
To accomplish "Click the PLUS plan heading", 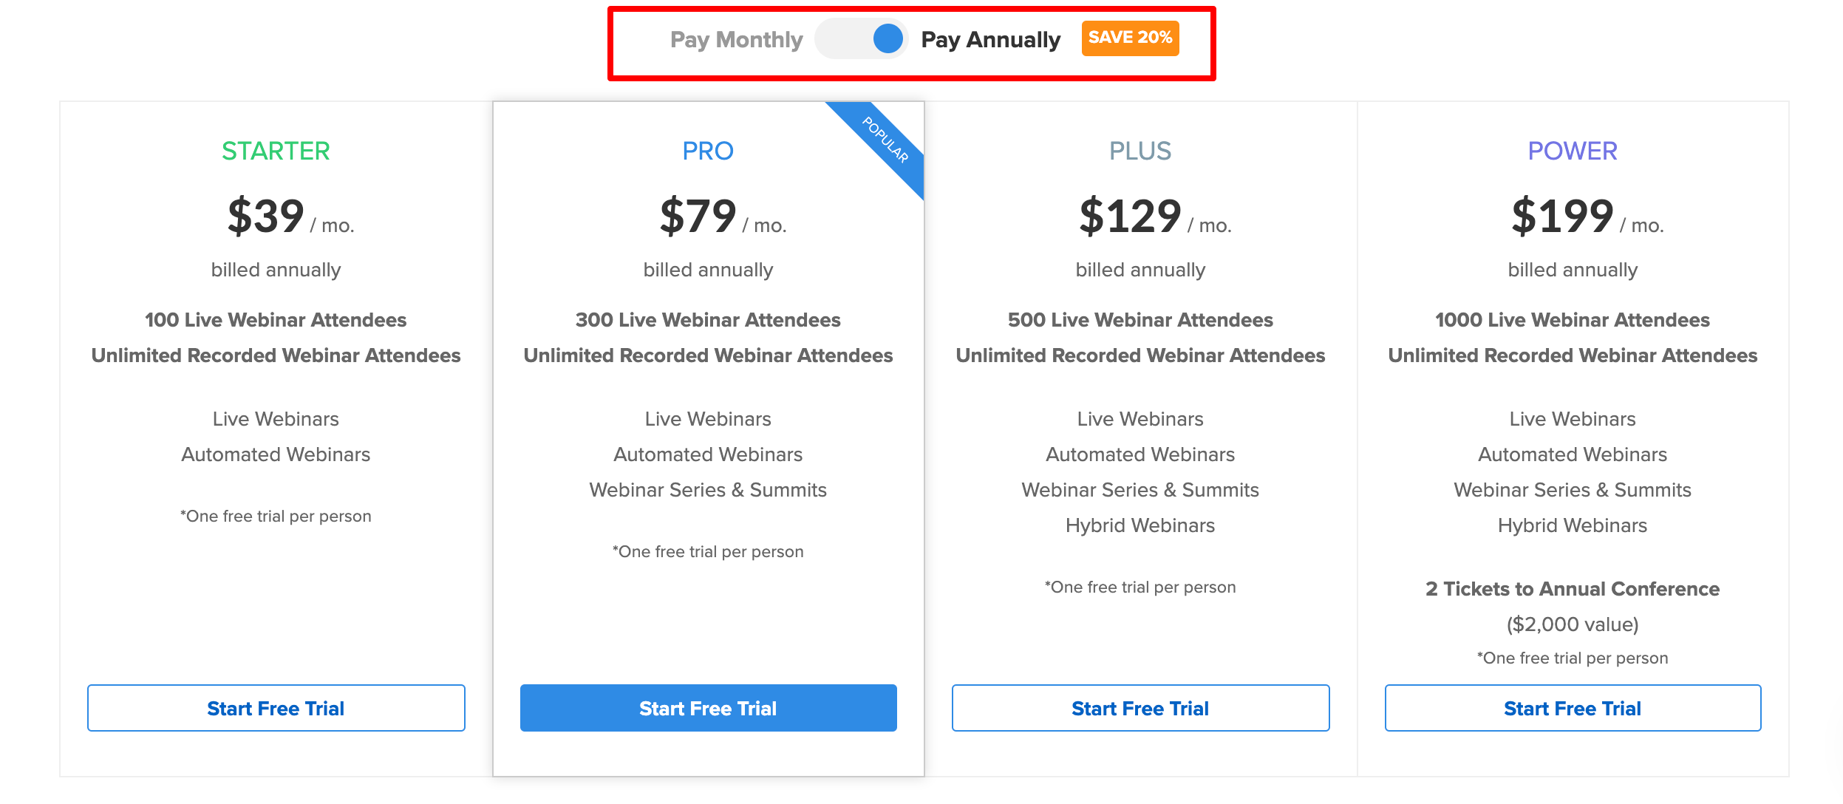I will tap(1140, 151).
